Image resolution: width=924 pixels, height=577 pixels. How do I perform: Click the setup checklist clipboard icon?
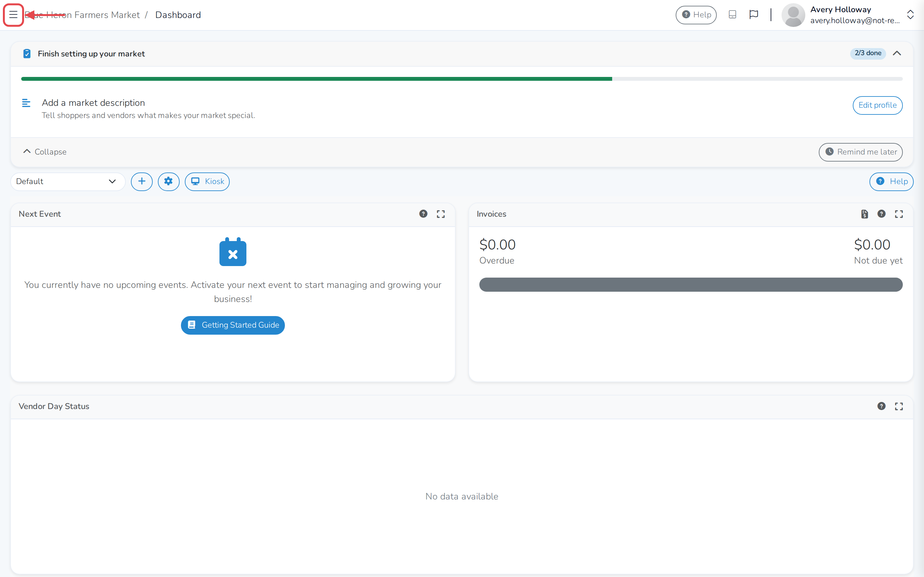[27, 54]
